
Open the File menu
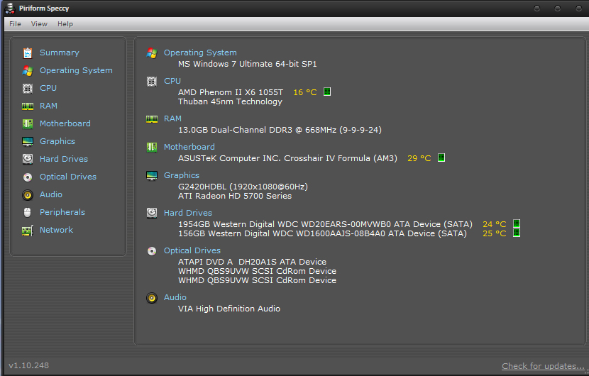click(15, 24)
